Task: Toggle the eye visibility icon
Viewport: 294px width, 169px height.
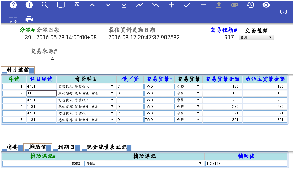Action: point(266,5)
